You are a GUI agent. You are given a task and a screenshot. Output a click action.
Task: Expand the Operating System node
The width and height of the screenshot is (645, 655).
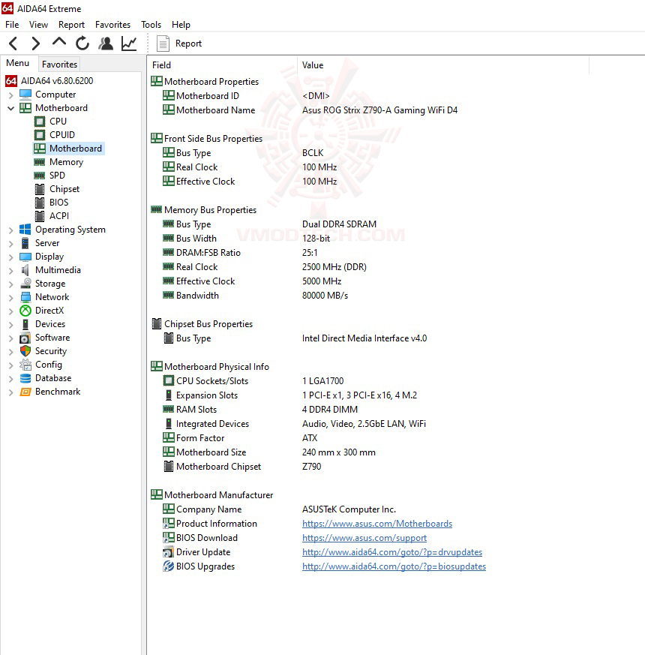[x=10, y=230]
